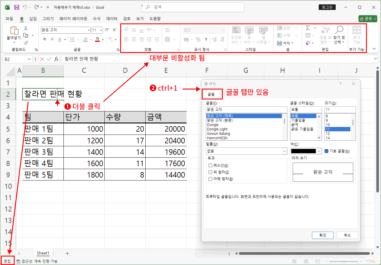Viewport: 381px width, 265px height.
Task: Activate the Format Painter brush
Action: 26,43
